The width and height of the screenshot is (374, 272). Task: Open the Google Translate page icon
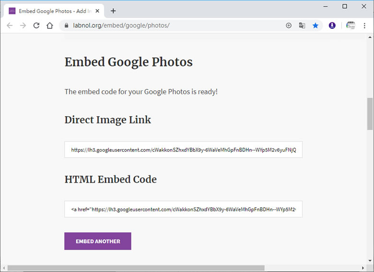tap(302, 26)
